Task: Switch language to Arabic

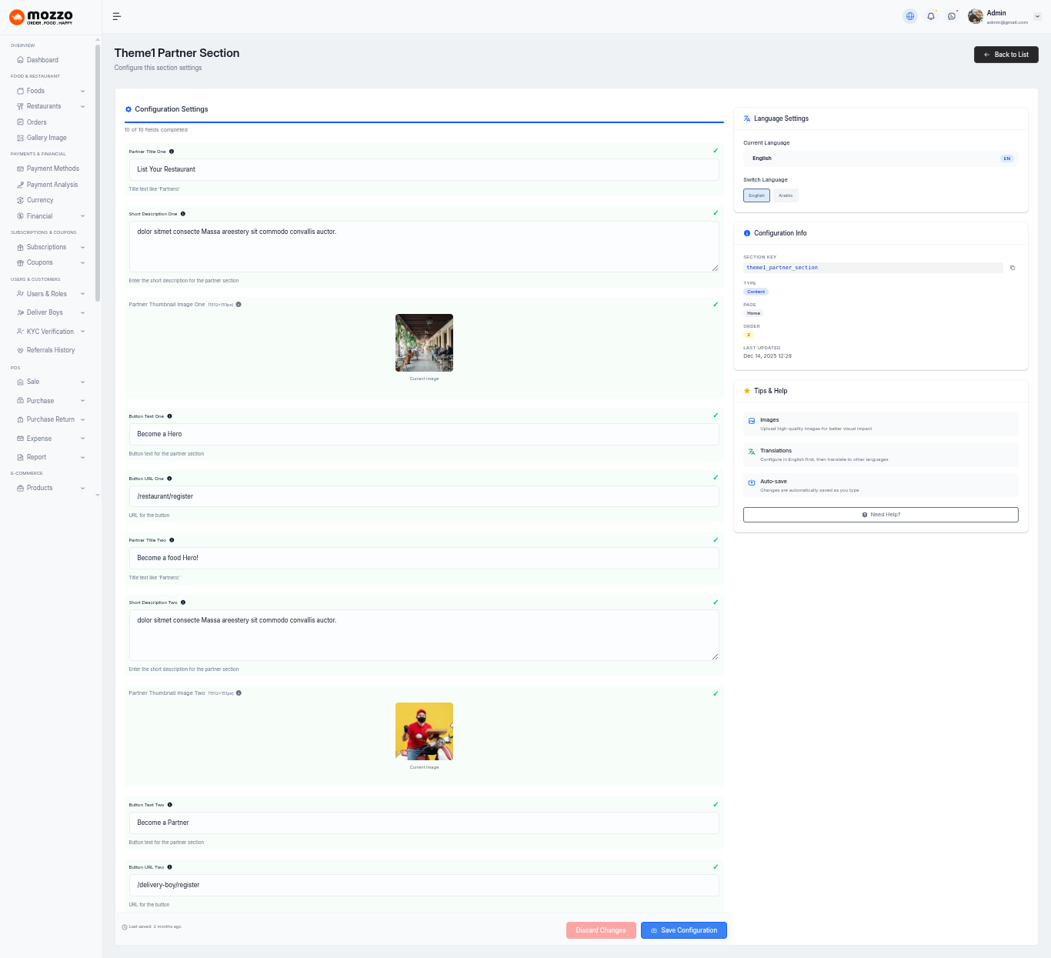Action: tap(786, 195)
